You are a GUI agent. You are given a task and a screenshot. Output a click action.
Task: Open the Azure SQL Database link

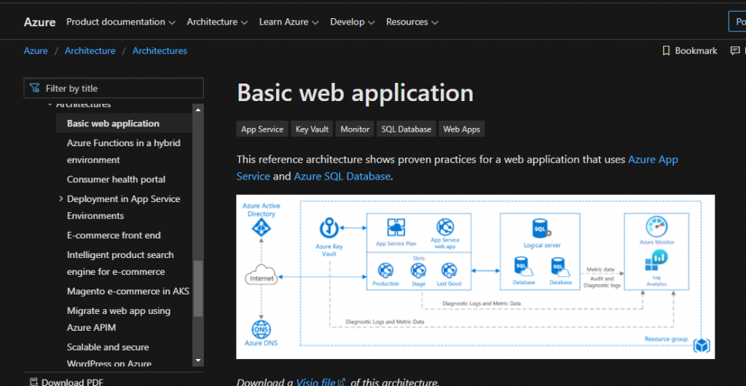(342, 176)
